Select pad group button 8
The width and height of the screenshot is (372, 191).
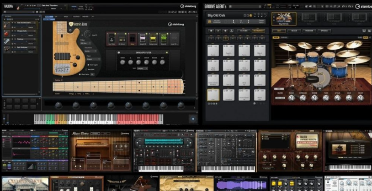coord(262,38)
